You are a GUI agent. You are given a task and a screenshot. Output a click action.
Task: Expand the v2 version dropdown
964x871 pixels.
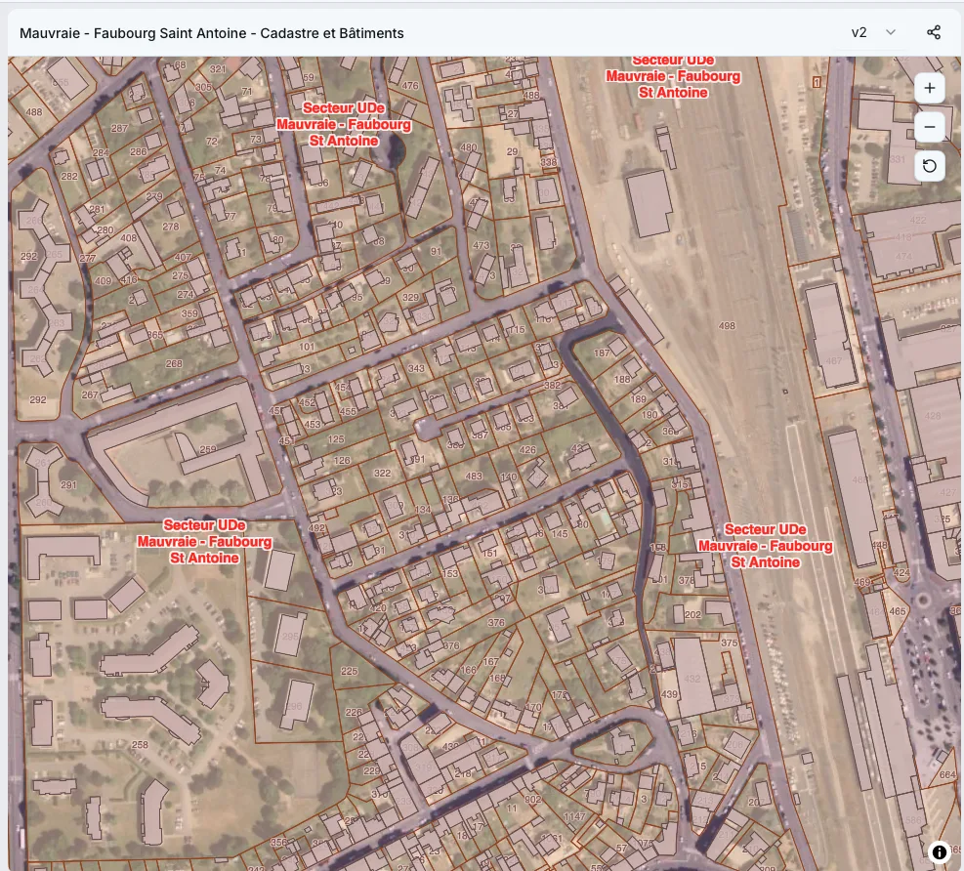[x=873, y=32]
